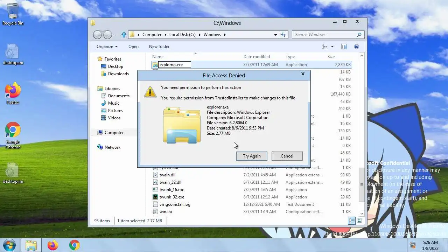Click the Start button

(9, 245)
